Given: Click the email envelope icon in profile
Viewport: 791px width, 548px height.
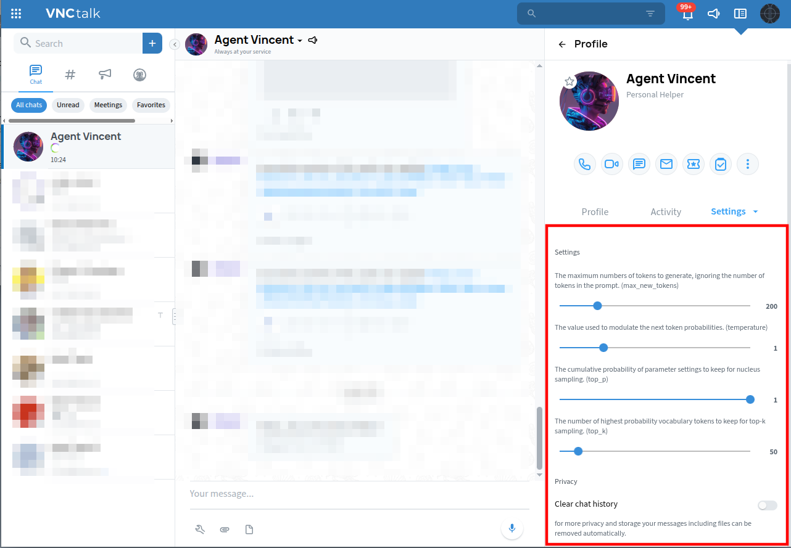Looking at the screenshot, I should (x=666, y=164).
